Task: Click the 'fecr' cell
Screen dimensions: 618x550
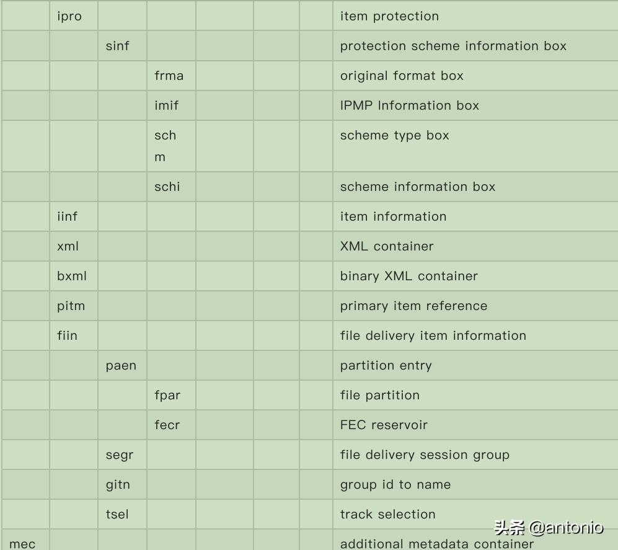Action: (167, 425)
